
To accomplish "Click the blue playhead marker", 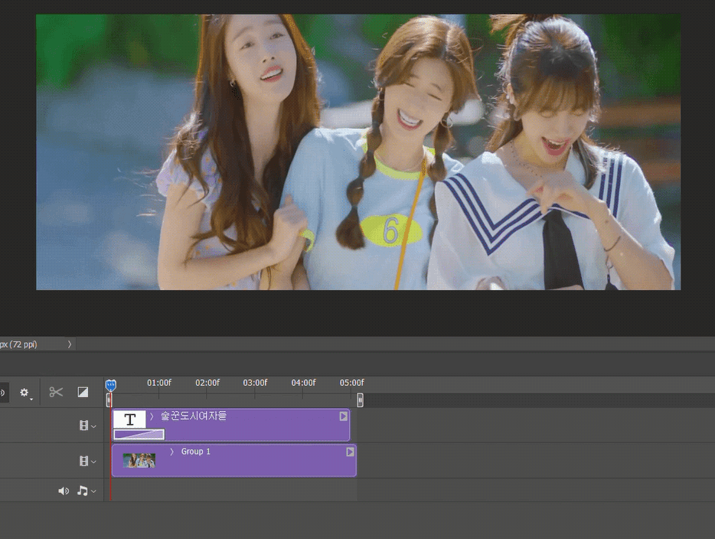I will (x=110, y=385).
